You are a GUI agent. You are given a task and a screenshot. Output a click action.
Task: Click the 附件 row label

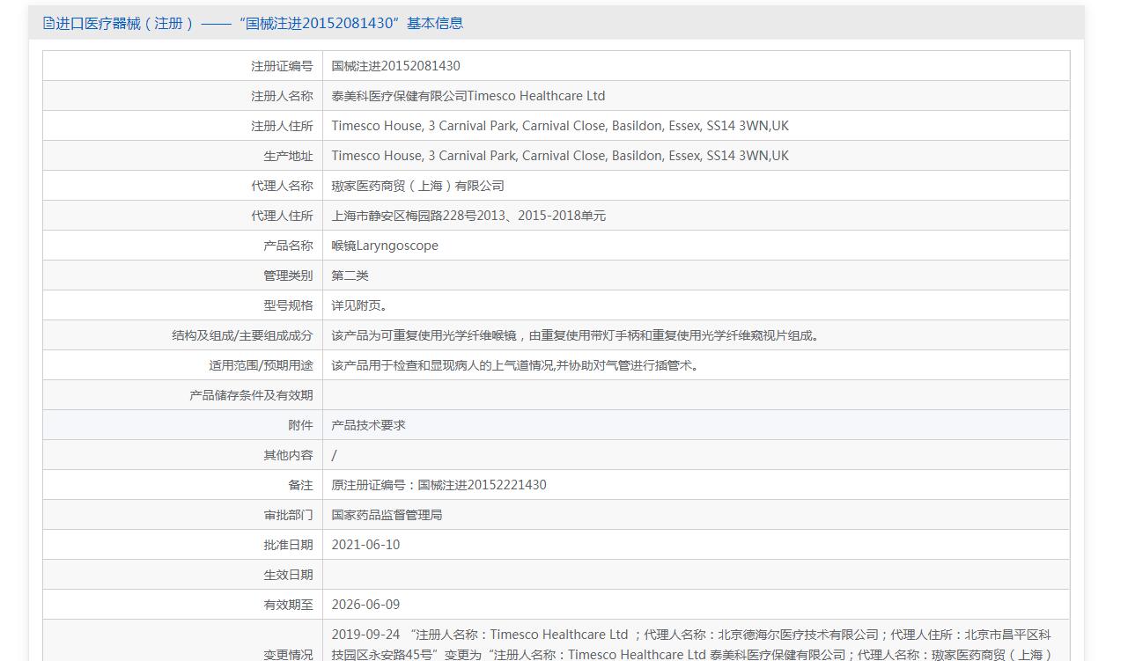pyautogui.click(x=300, y=425)
